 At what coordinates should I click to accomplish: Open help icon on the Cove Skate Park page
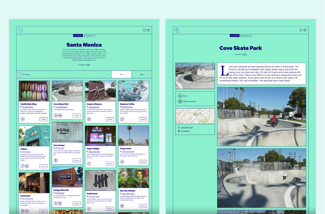[301, 30]
